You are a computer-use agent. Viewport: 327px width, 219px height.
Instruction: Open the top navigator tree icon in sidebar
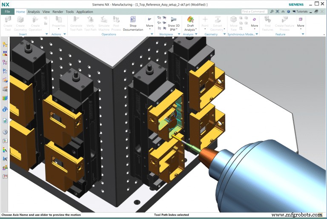point(5,44)
